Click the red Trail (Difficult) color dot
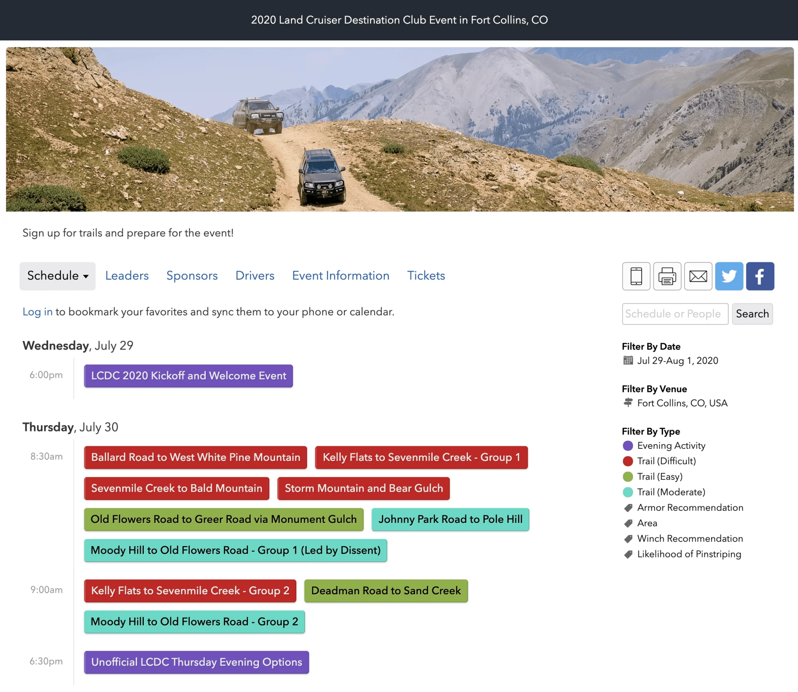The width and height of the screenshot is (798, 692). click(628, 461)
